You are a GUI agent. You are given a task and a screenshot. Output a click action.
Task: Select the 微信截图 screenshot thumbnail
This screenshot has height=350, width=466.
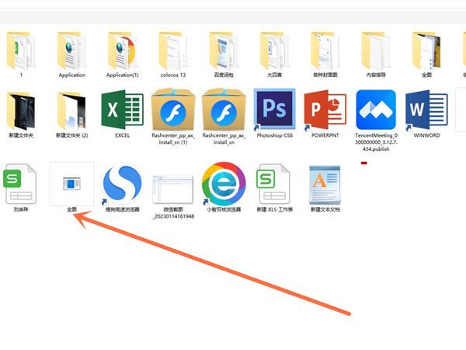[x=172, y=187]
